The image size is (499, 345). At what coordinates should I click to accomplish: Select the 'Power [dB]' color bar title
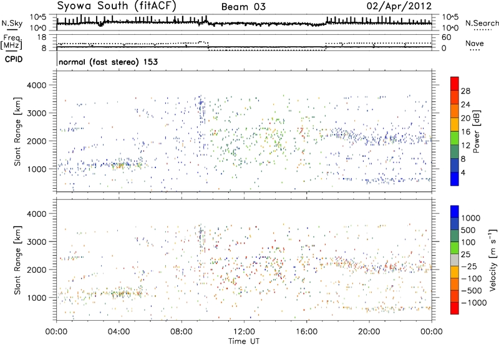point(477,131)
